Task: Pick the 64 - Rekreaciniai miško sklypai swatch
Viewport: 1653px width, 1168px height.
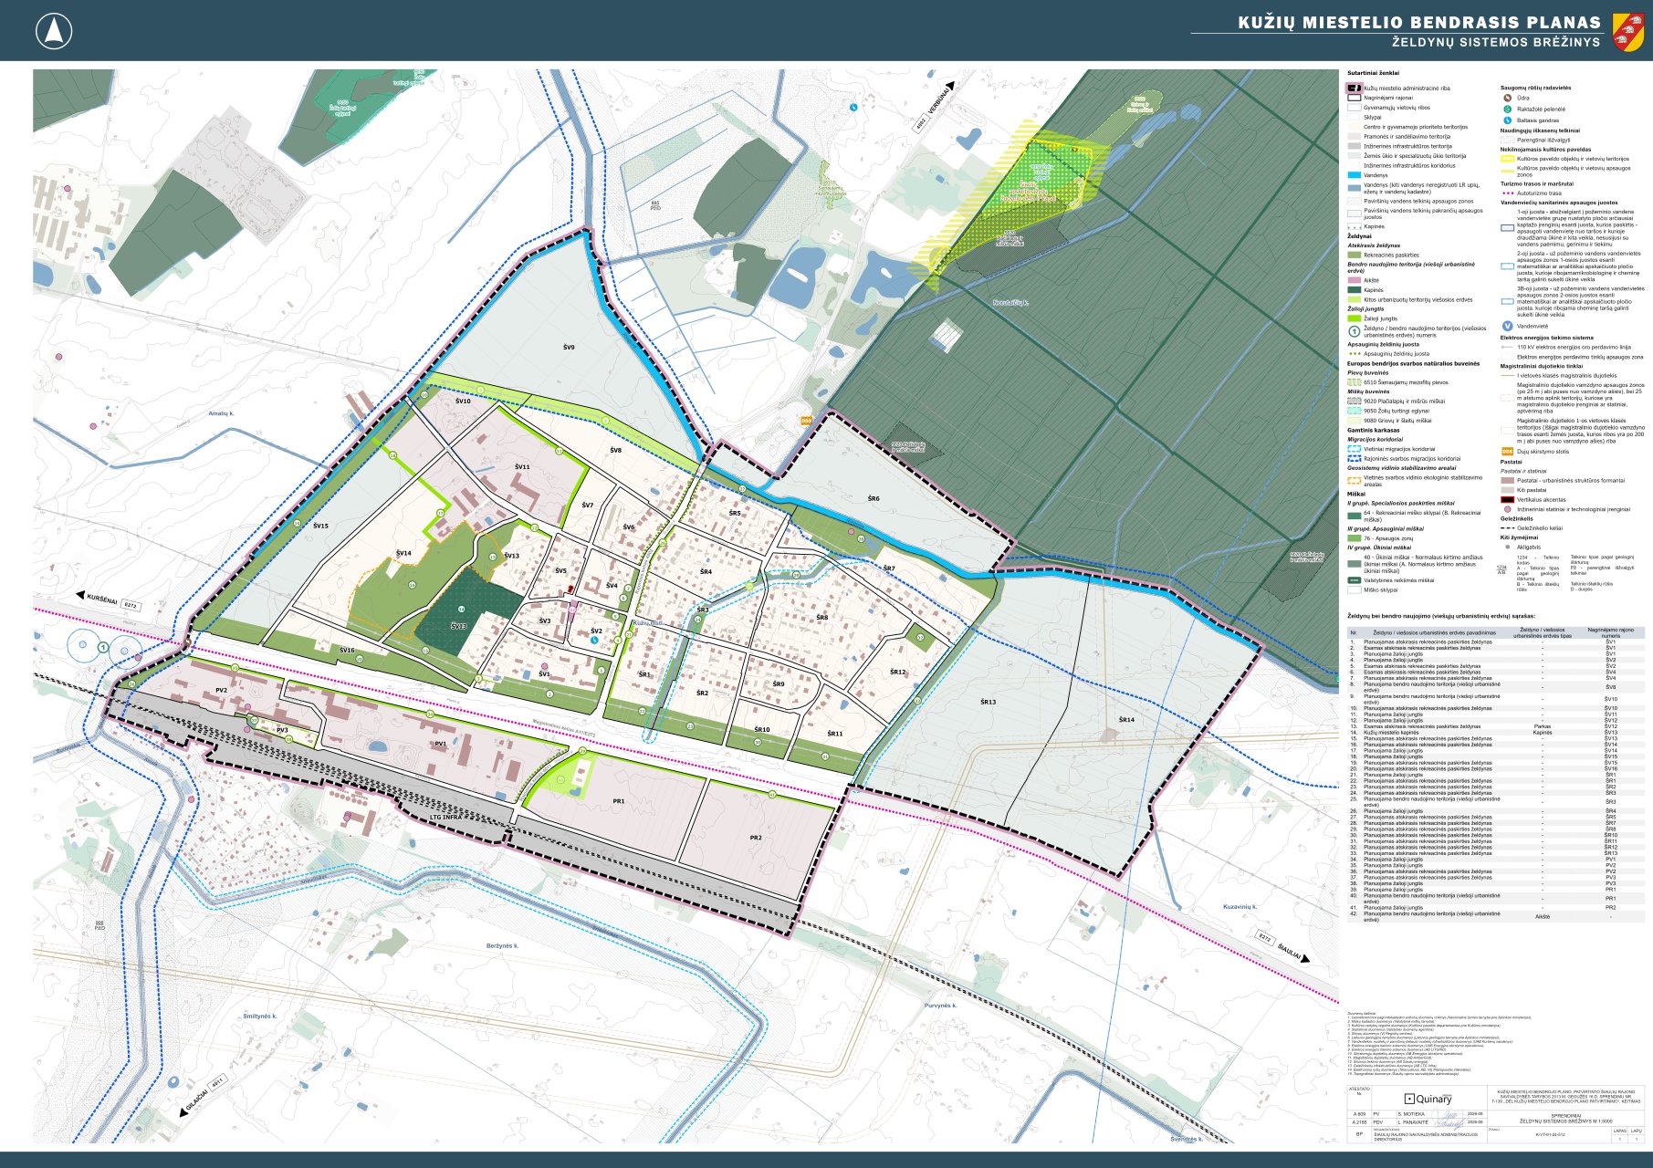Action: point(1355,516)
